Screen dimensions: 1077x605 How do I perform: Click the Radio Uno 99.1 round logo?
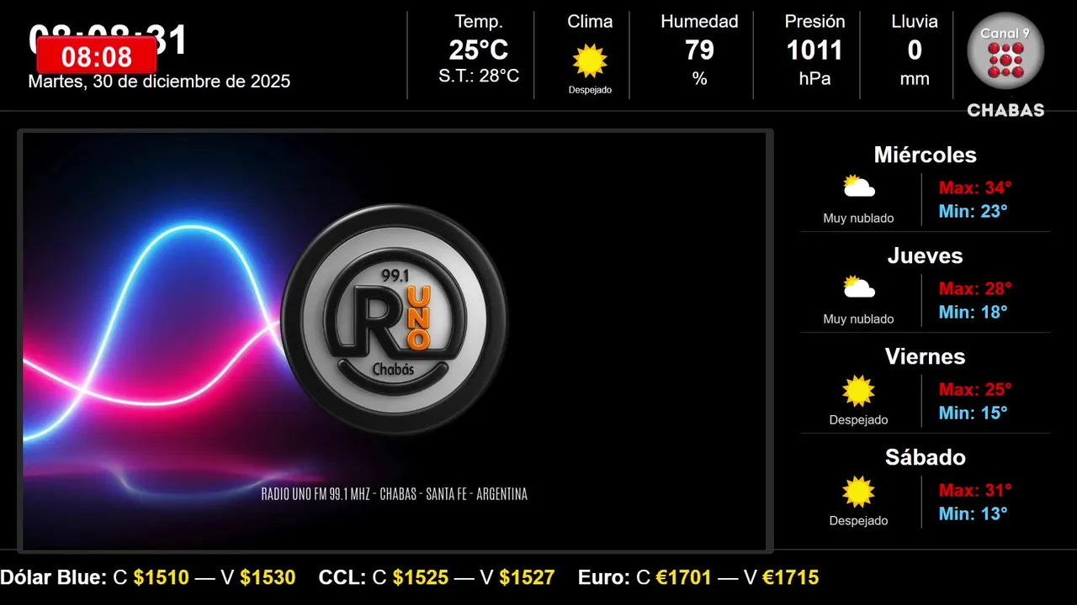(x=394, y=319)
